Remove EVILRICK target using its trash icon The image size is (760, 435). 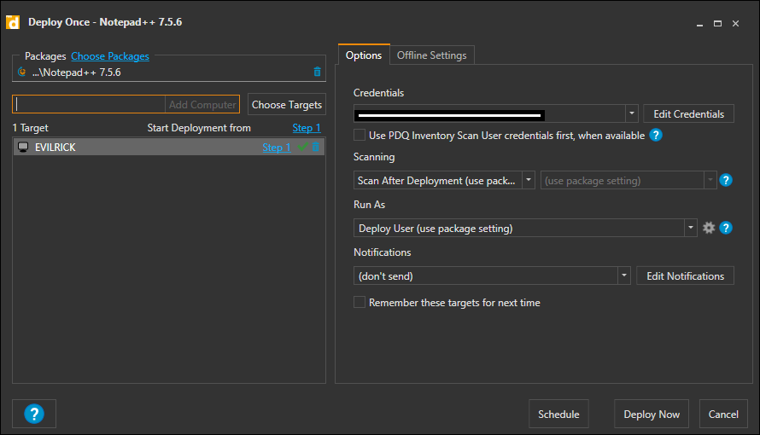316,147
